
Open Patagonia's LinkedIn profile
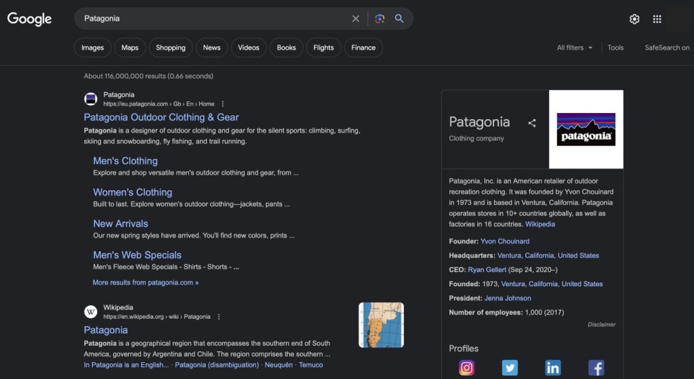coord(553,367)
